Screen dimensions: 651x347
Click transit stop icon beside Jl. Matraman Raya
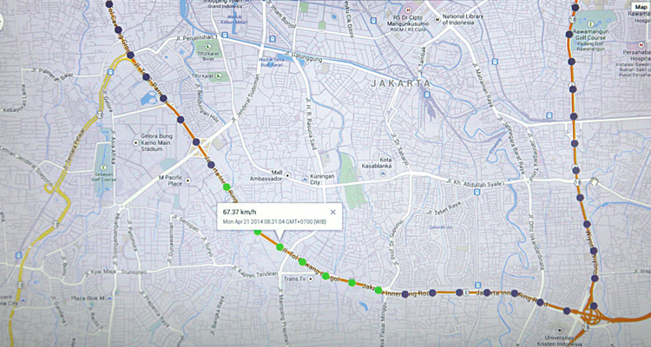click(x=495, y=62)
